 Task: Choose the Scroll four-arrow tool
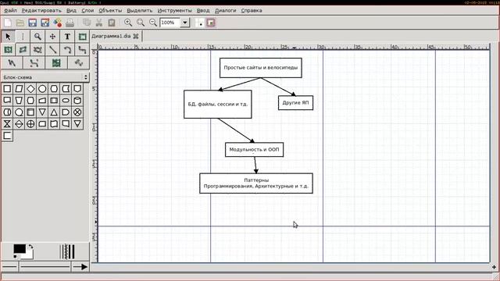[x=52, y=37]
